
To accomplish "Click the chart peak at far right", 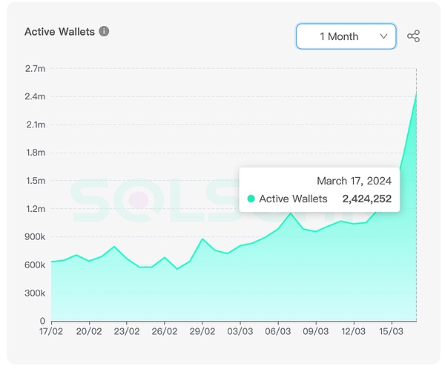I will [x=416, y=94].
